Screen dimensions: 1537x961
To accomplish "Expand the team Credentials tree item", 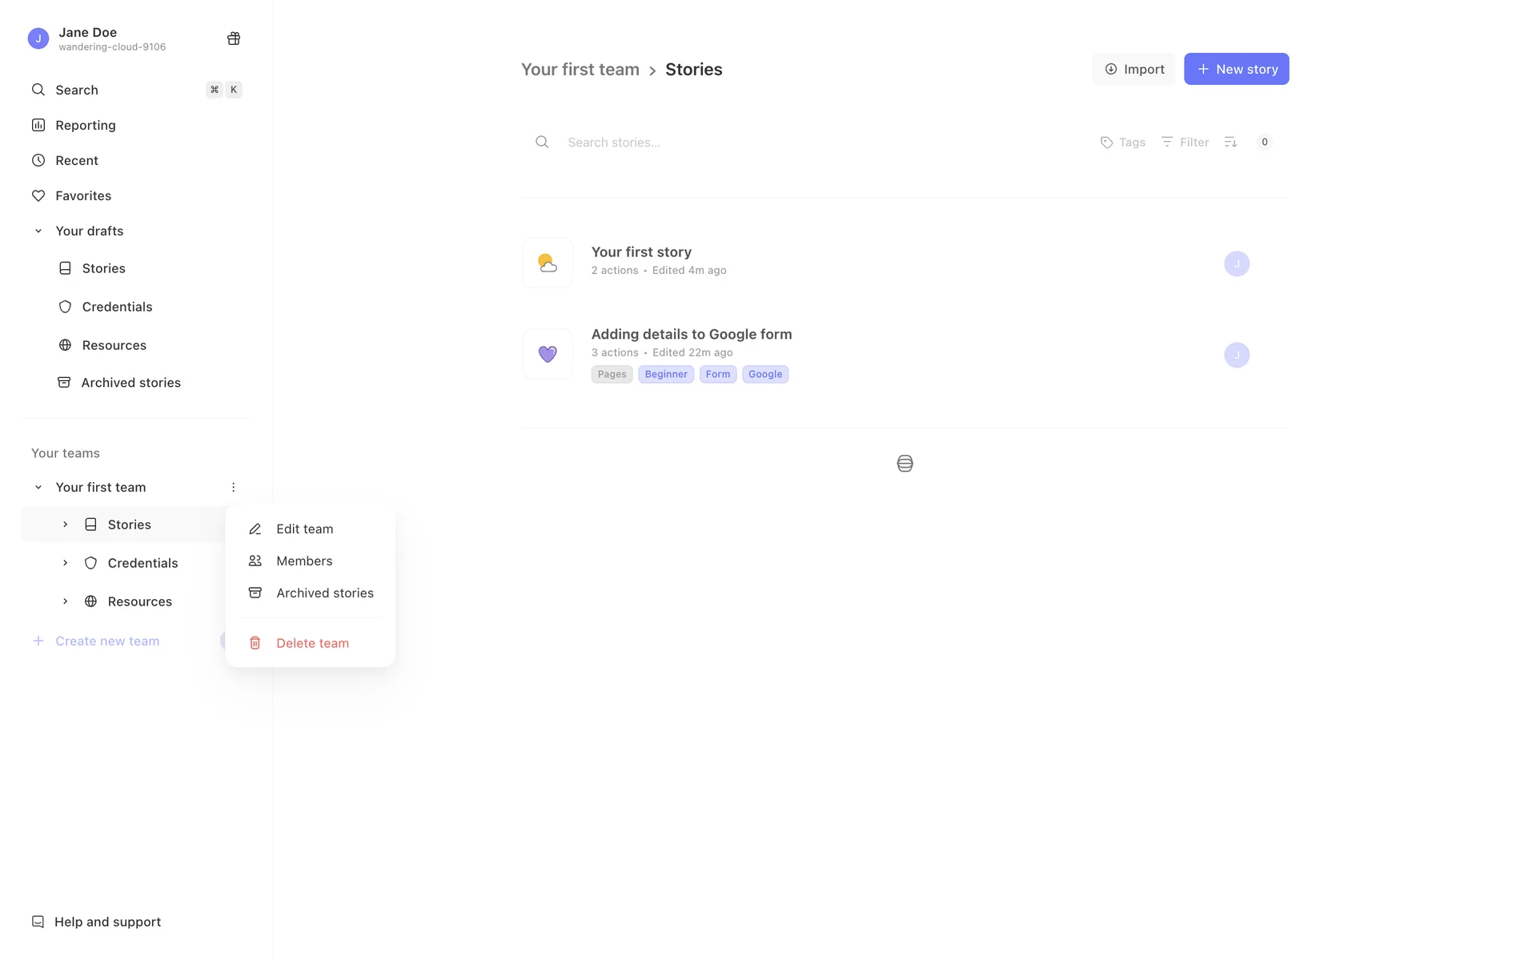I will (66, 563).
